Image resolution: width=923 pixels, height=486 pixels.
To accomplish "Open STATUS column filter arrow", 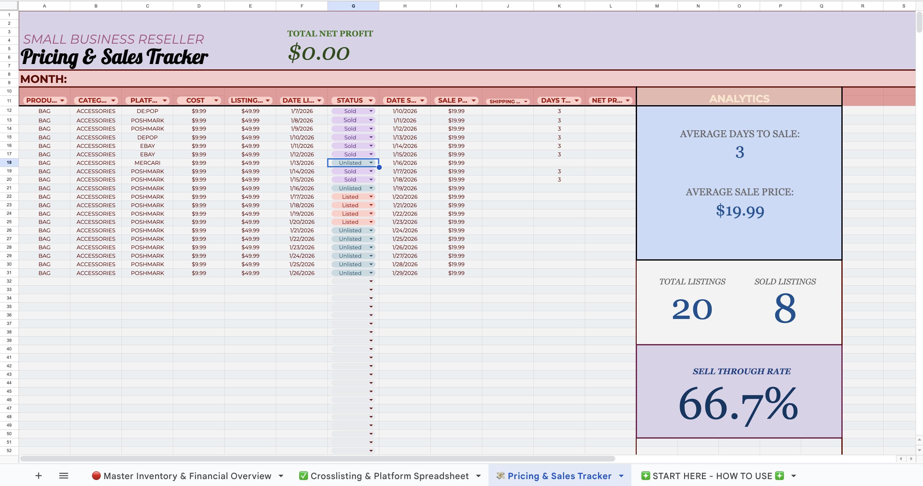I will pyautogui.click(x=371, y=101).
